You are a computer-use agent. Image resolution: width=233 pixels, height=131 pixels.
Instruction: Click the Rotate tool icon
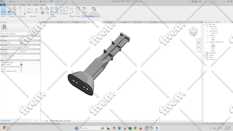point(52,13)
